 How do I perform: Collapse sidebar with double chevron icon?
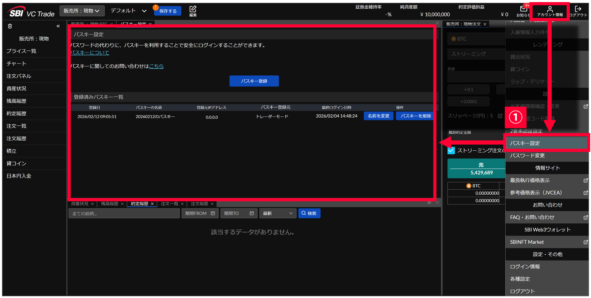[58, 26]
